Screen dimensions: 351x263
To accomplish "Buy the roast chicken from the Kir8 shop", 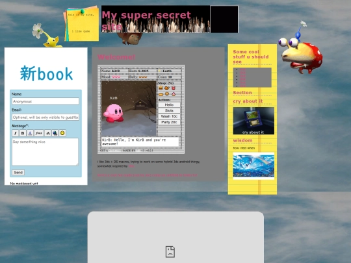I will [x=167, y=88].
